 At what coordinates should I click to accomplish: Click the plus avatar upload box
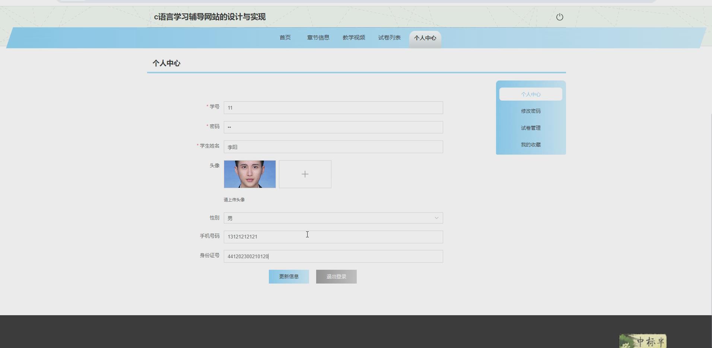click(305, 174)
